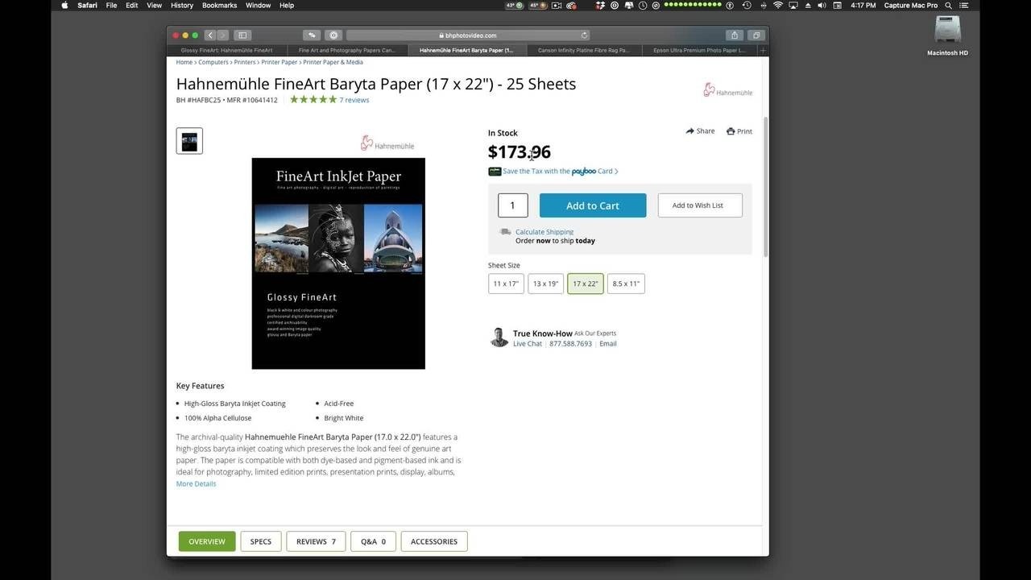The height and width of the screenshot is (580, 1031).
Task: Open the History menu
Action: pos(182,5)
